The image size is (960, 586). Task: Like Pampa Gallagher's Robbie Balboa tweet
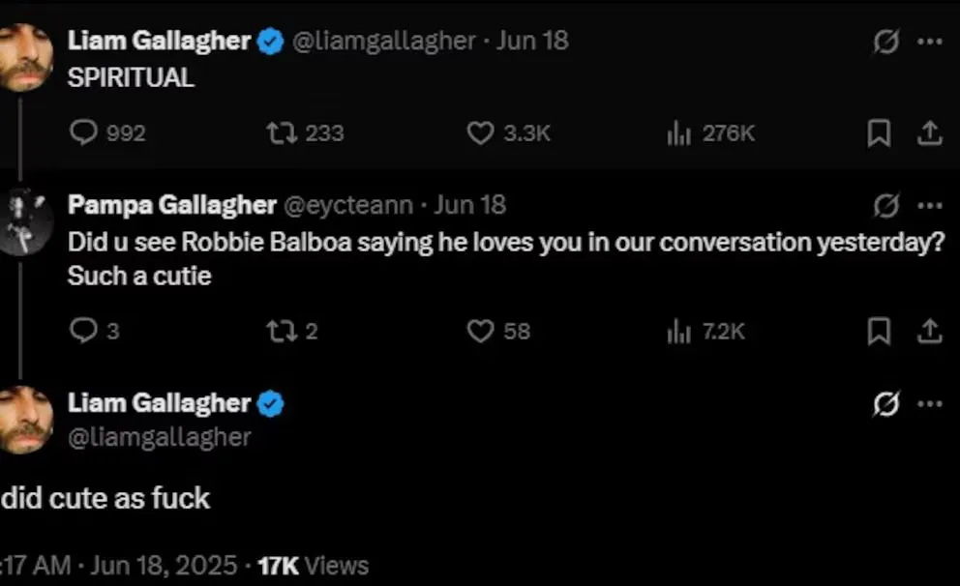coord(480,331)
